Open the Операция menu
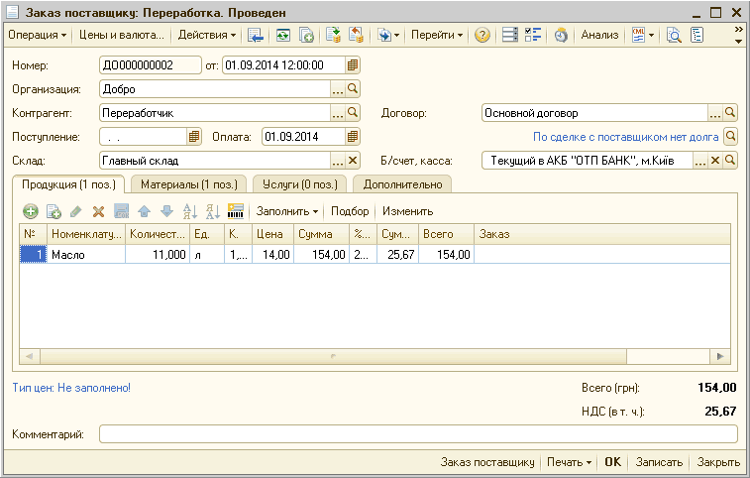750x478 pixels. pyautogui.click(x=37, y=35)
